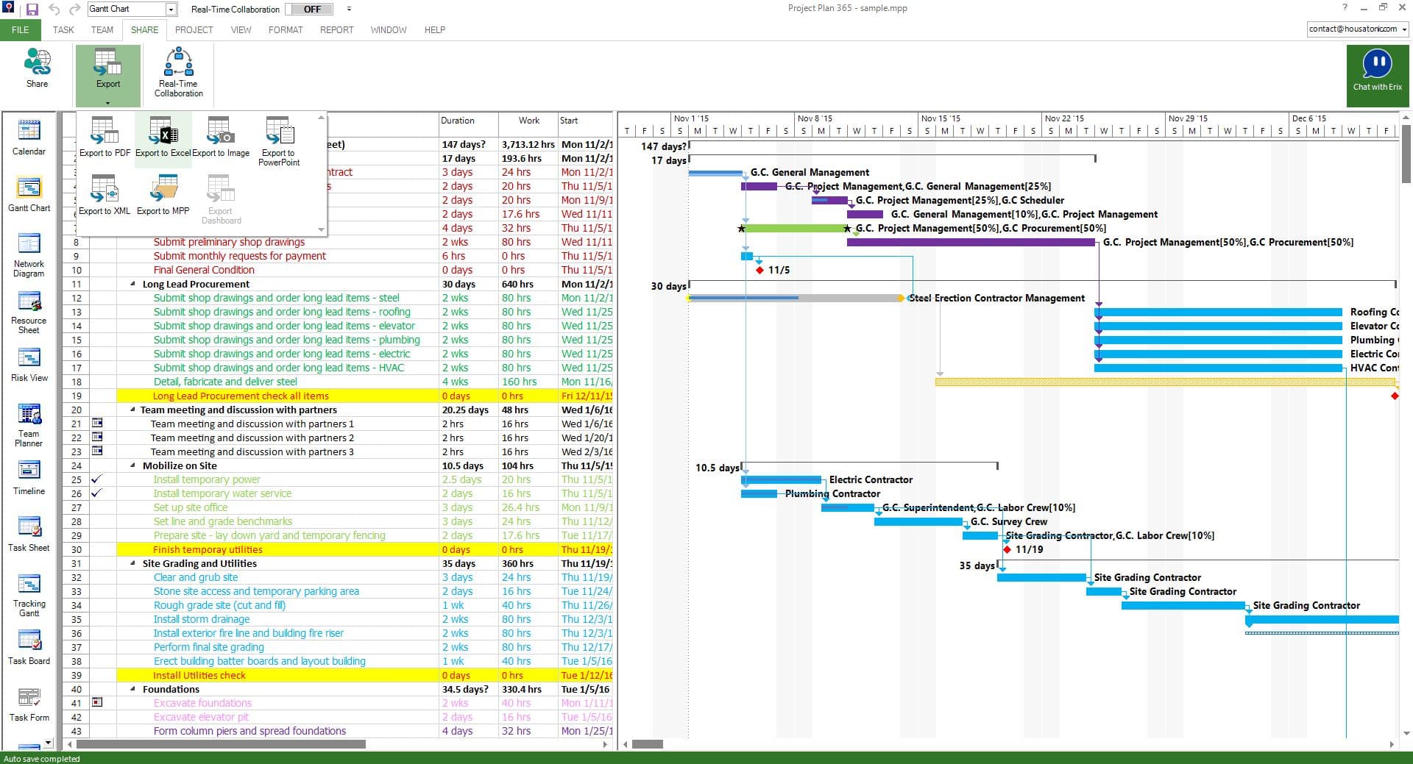Open the Gantt Chart view dropdown

point(171,10)
